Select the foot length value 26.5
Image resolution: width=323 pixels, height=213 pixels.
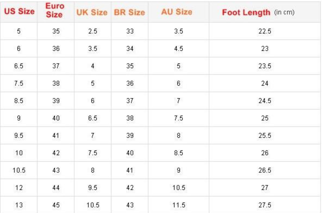265,170
